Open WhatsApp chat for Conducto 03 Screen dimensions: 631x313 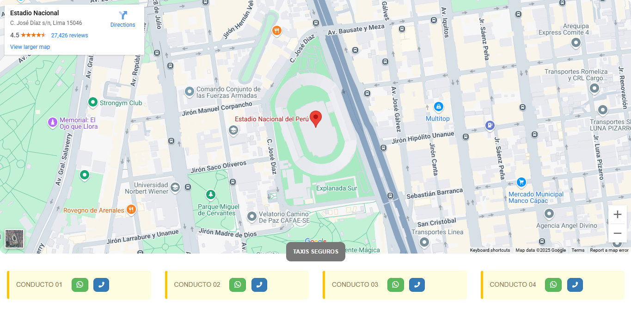click(396, 285)
